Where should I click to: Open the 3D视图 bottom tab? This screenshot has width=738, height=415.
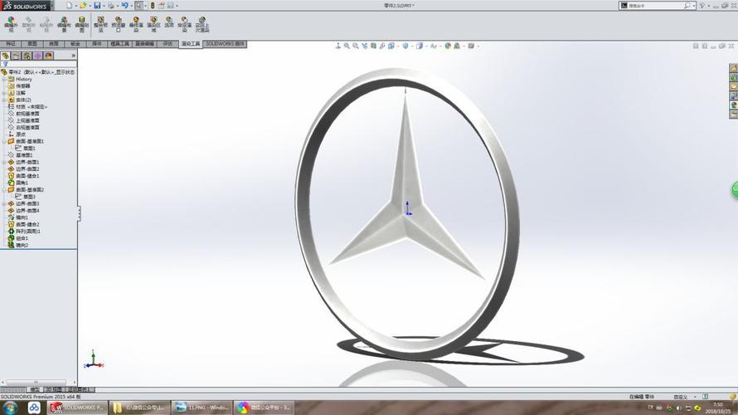[x=53, y=389]
